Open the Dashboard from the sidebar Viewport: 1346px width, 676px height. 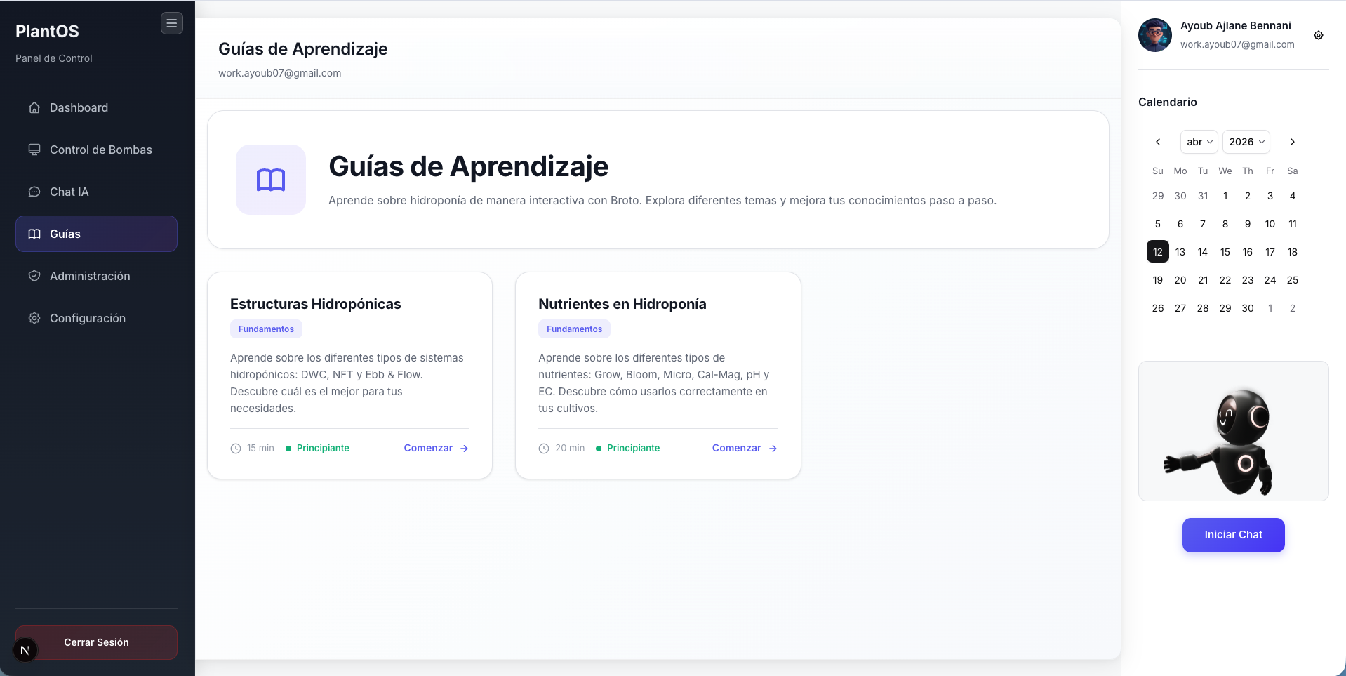(x=78, y=107)
